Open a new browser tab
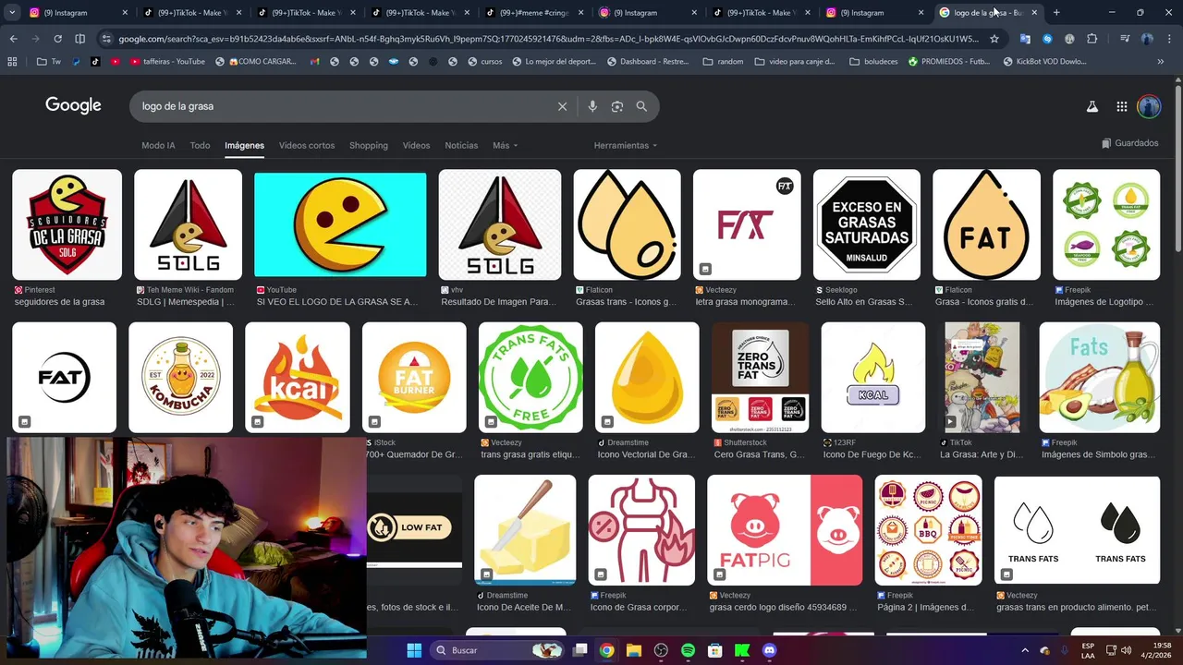 point(1056,12)
